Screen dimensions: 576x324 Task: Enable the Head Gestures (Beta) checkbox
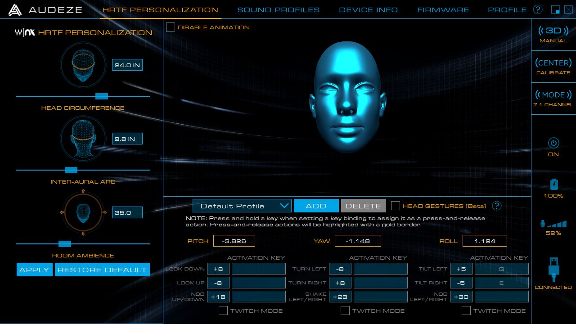click(396, 206)
